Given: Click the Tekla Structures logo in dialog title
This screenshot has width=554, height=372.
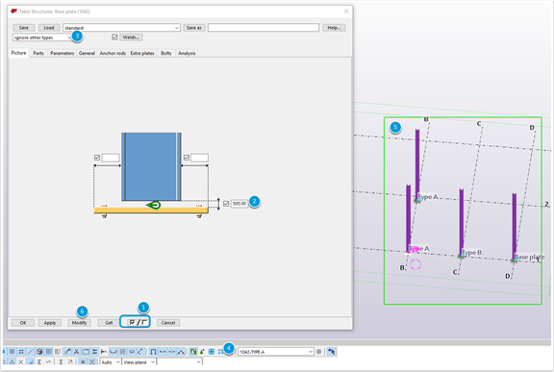Looking at the screenshot, I should point(13,12).
